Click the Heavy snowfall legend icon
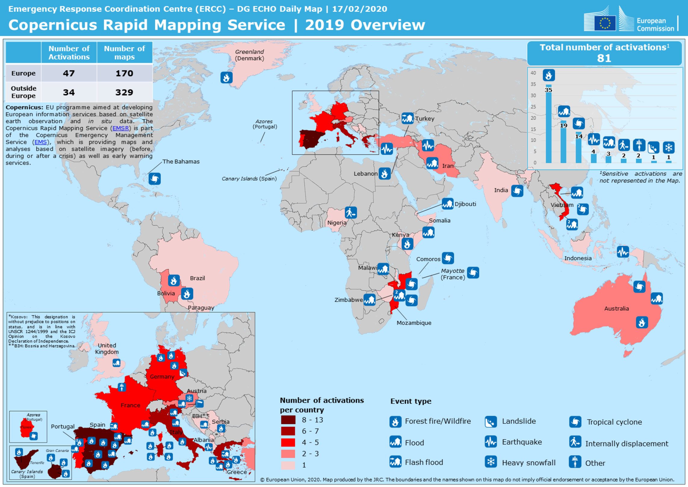Image resolution: width=688 pixels, height=487 pixels. point(491,462)
